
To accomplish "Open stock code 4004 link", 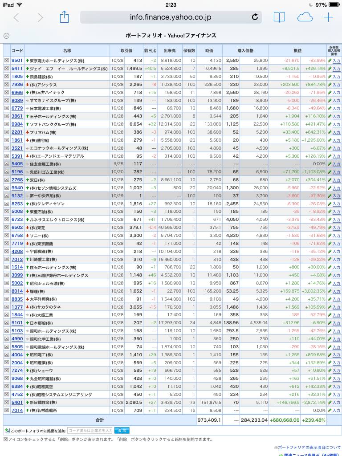I will [x=17, y=354].
